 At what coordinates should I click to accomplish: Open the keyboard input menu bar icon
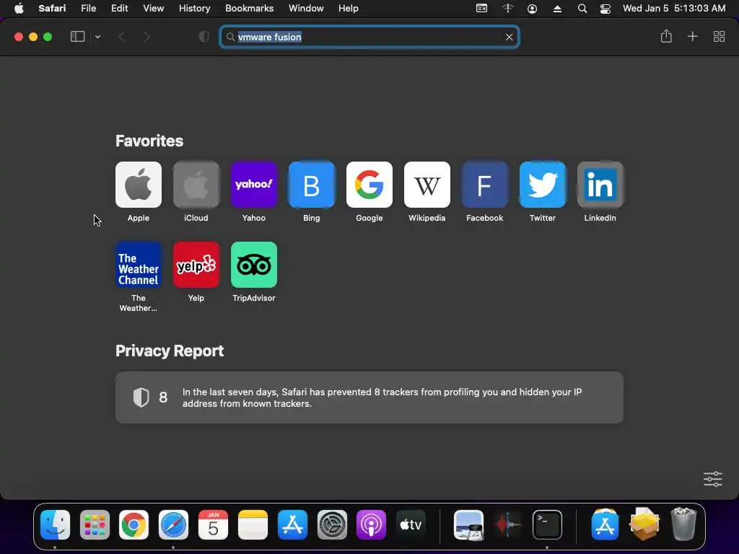coord(481,9)
